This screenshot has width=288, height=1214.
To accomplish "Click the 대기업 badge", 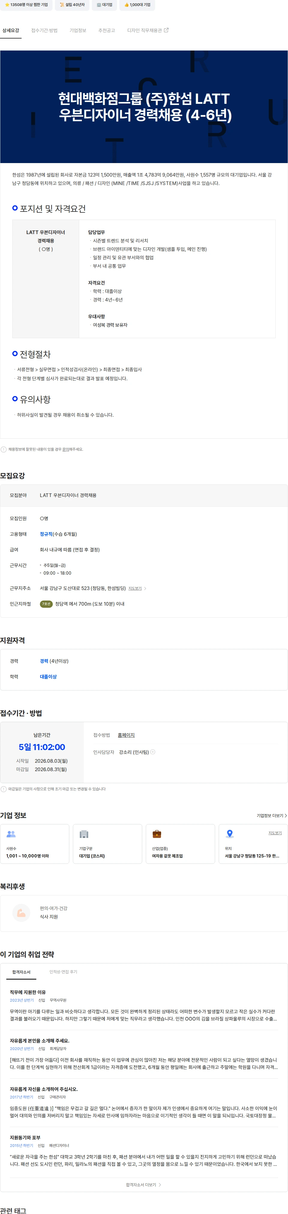I will [104, 5].
